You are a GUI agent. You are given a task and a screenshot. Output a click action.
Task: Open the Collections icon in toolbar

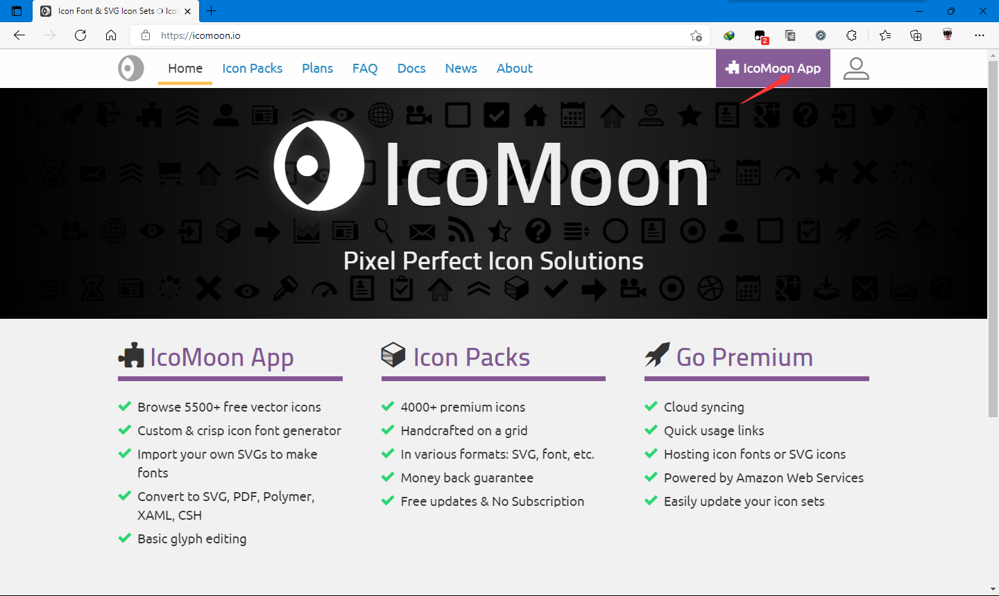pyautogui.click(x=916, y=35)
